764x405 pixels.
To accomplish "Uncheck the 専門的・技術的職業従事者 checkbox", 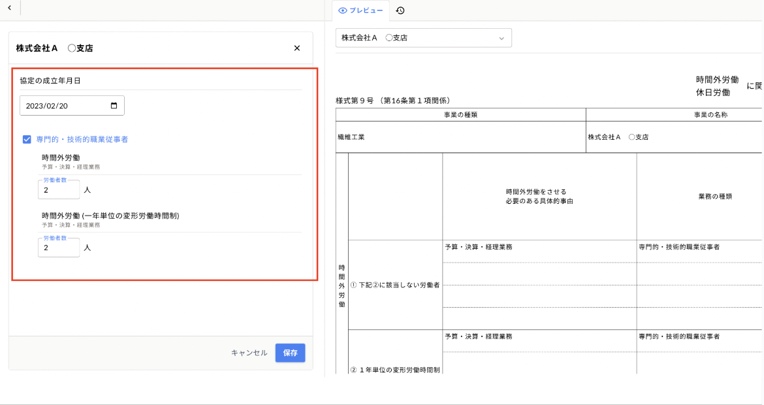I will coord(27,139).
